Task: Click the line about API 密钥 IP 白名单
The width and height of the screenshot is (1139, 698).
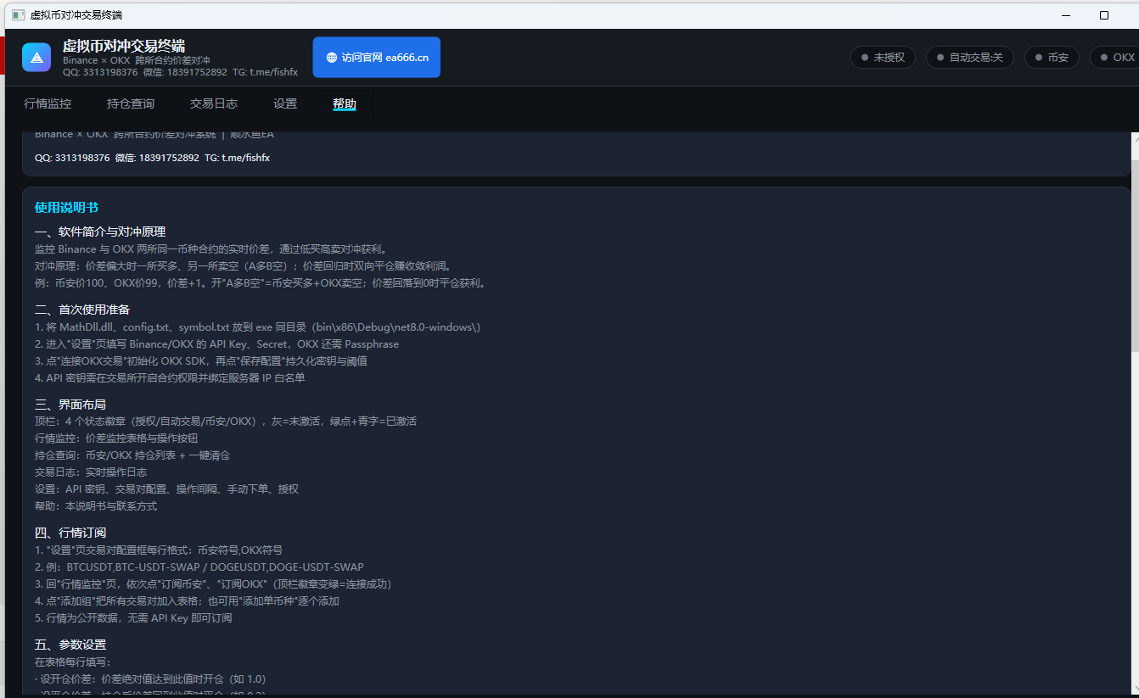Action: click(170, 377)
